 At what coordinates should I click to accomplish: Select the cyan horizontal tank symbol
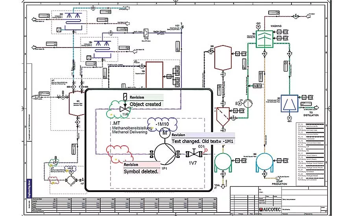265,163
